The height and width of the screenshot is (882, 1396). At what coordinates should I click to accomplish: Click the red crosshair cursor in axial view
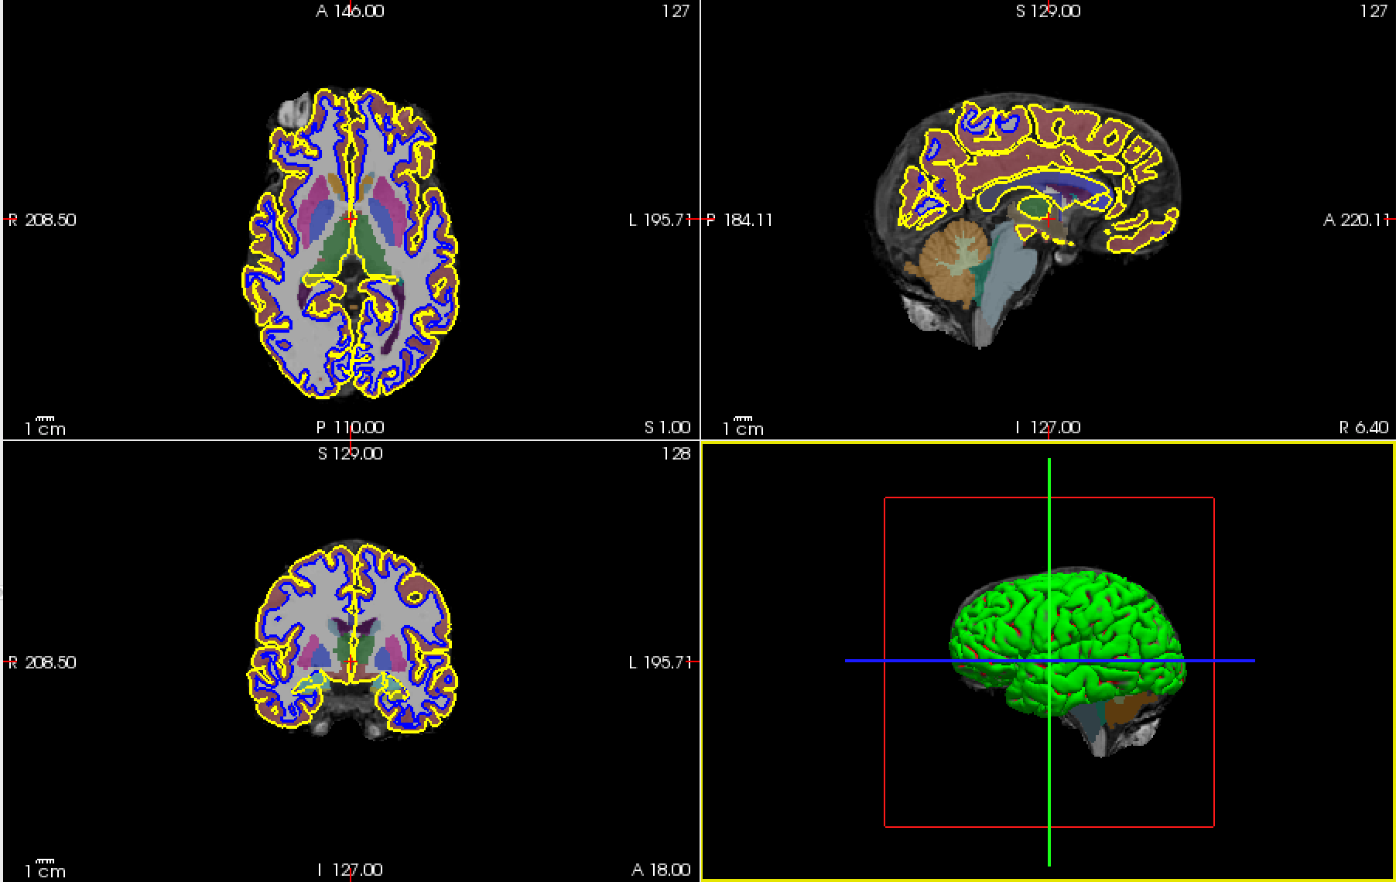[351, 219]
